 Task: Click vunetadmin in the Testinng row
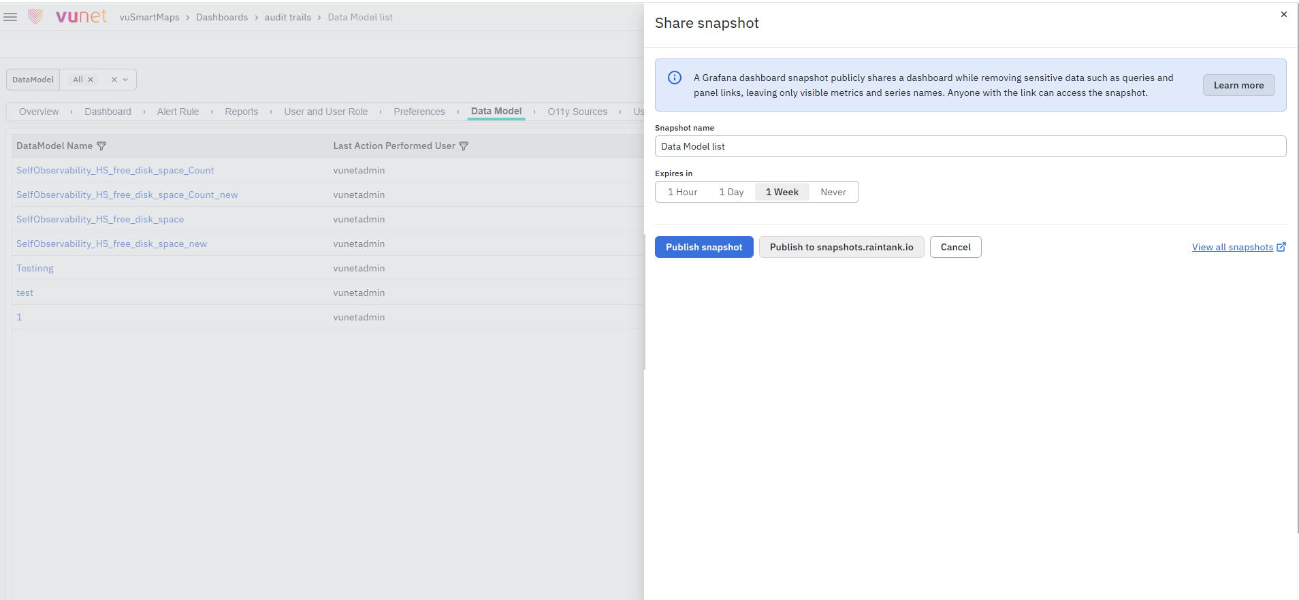pyautogui.click(x=359, y=268)
